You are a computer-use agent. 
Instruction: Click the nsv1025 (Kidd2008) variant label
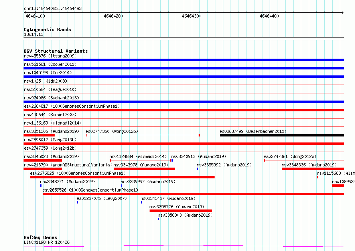pos(45,81)
